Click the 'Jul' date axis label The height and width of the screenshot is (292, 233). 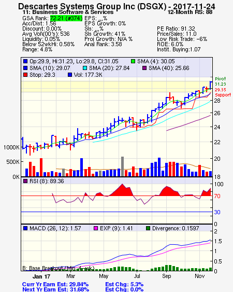(137, 276)
